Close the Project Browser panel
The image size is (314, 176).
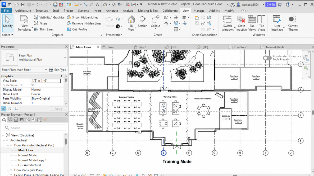[x=66, y=115]
